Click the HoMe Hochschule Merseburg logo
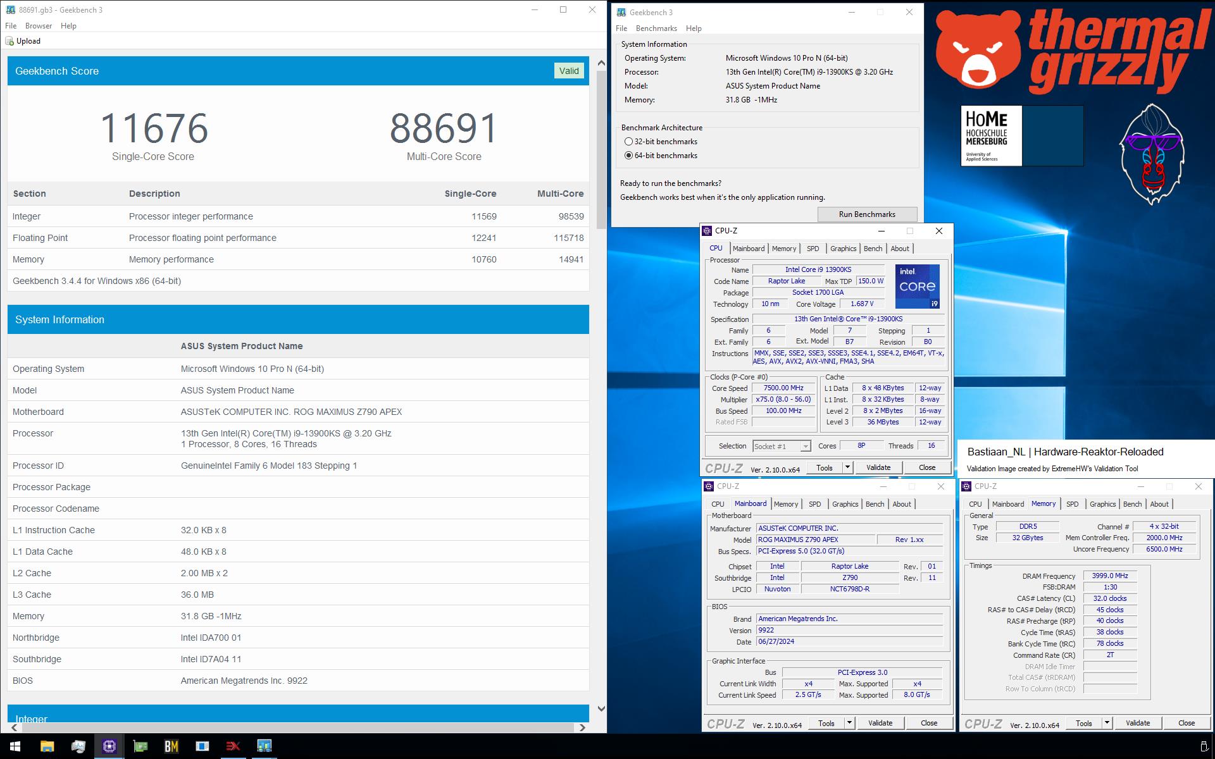Image resolution: width=1215 pixels, height=759 pixels. pyautogui.click(x=991, y=136)
